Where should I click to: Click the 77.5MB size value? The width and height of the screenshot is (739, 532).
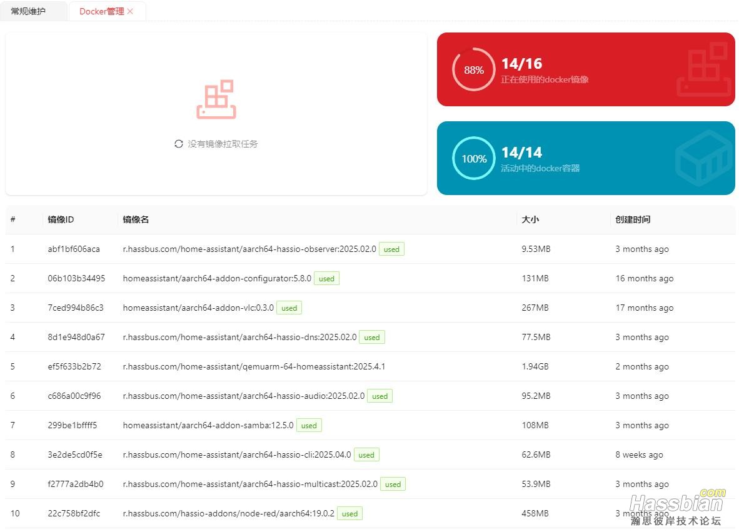(536, 337)
